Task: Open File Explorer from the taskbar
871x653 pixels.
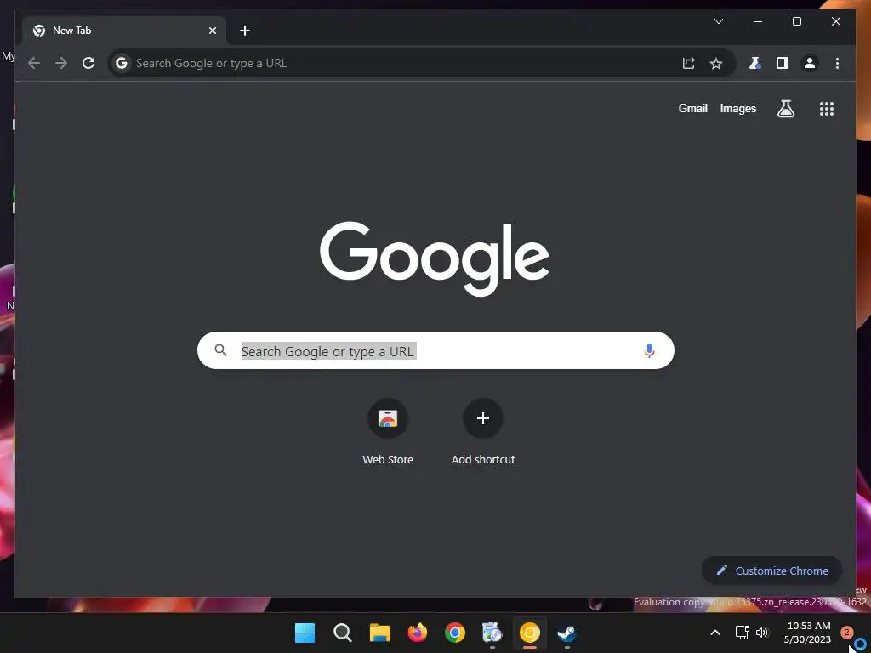Action: click(380, 633)
